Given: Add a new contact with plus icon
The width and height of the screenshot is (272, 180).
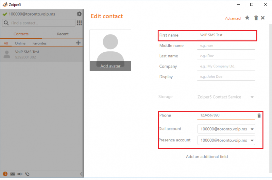Looking at the screenshot, I should (x=78, y=43).
